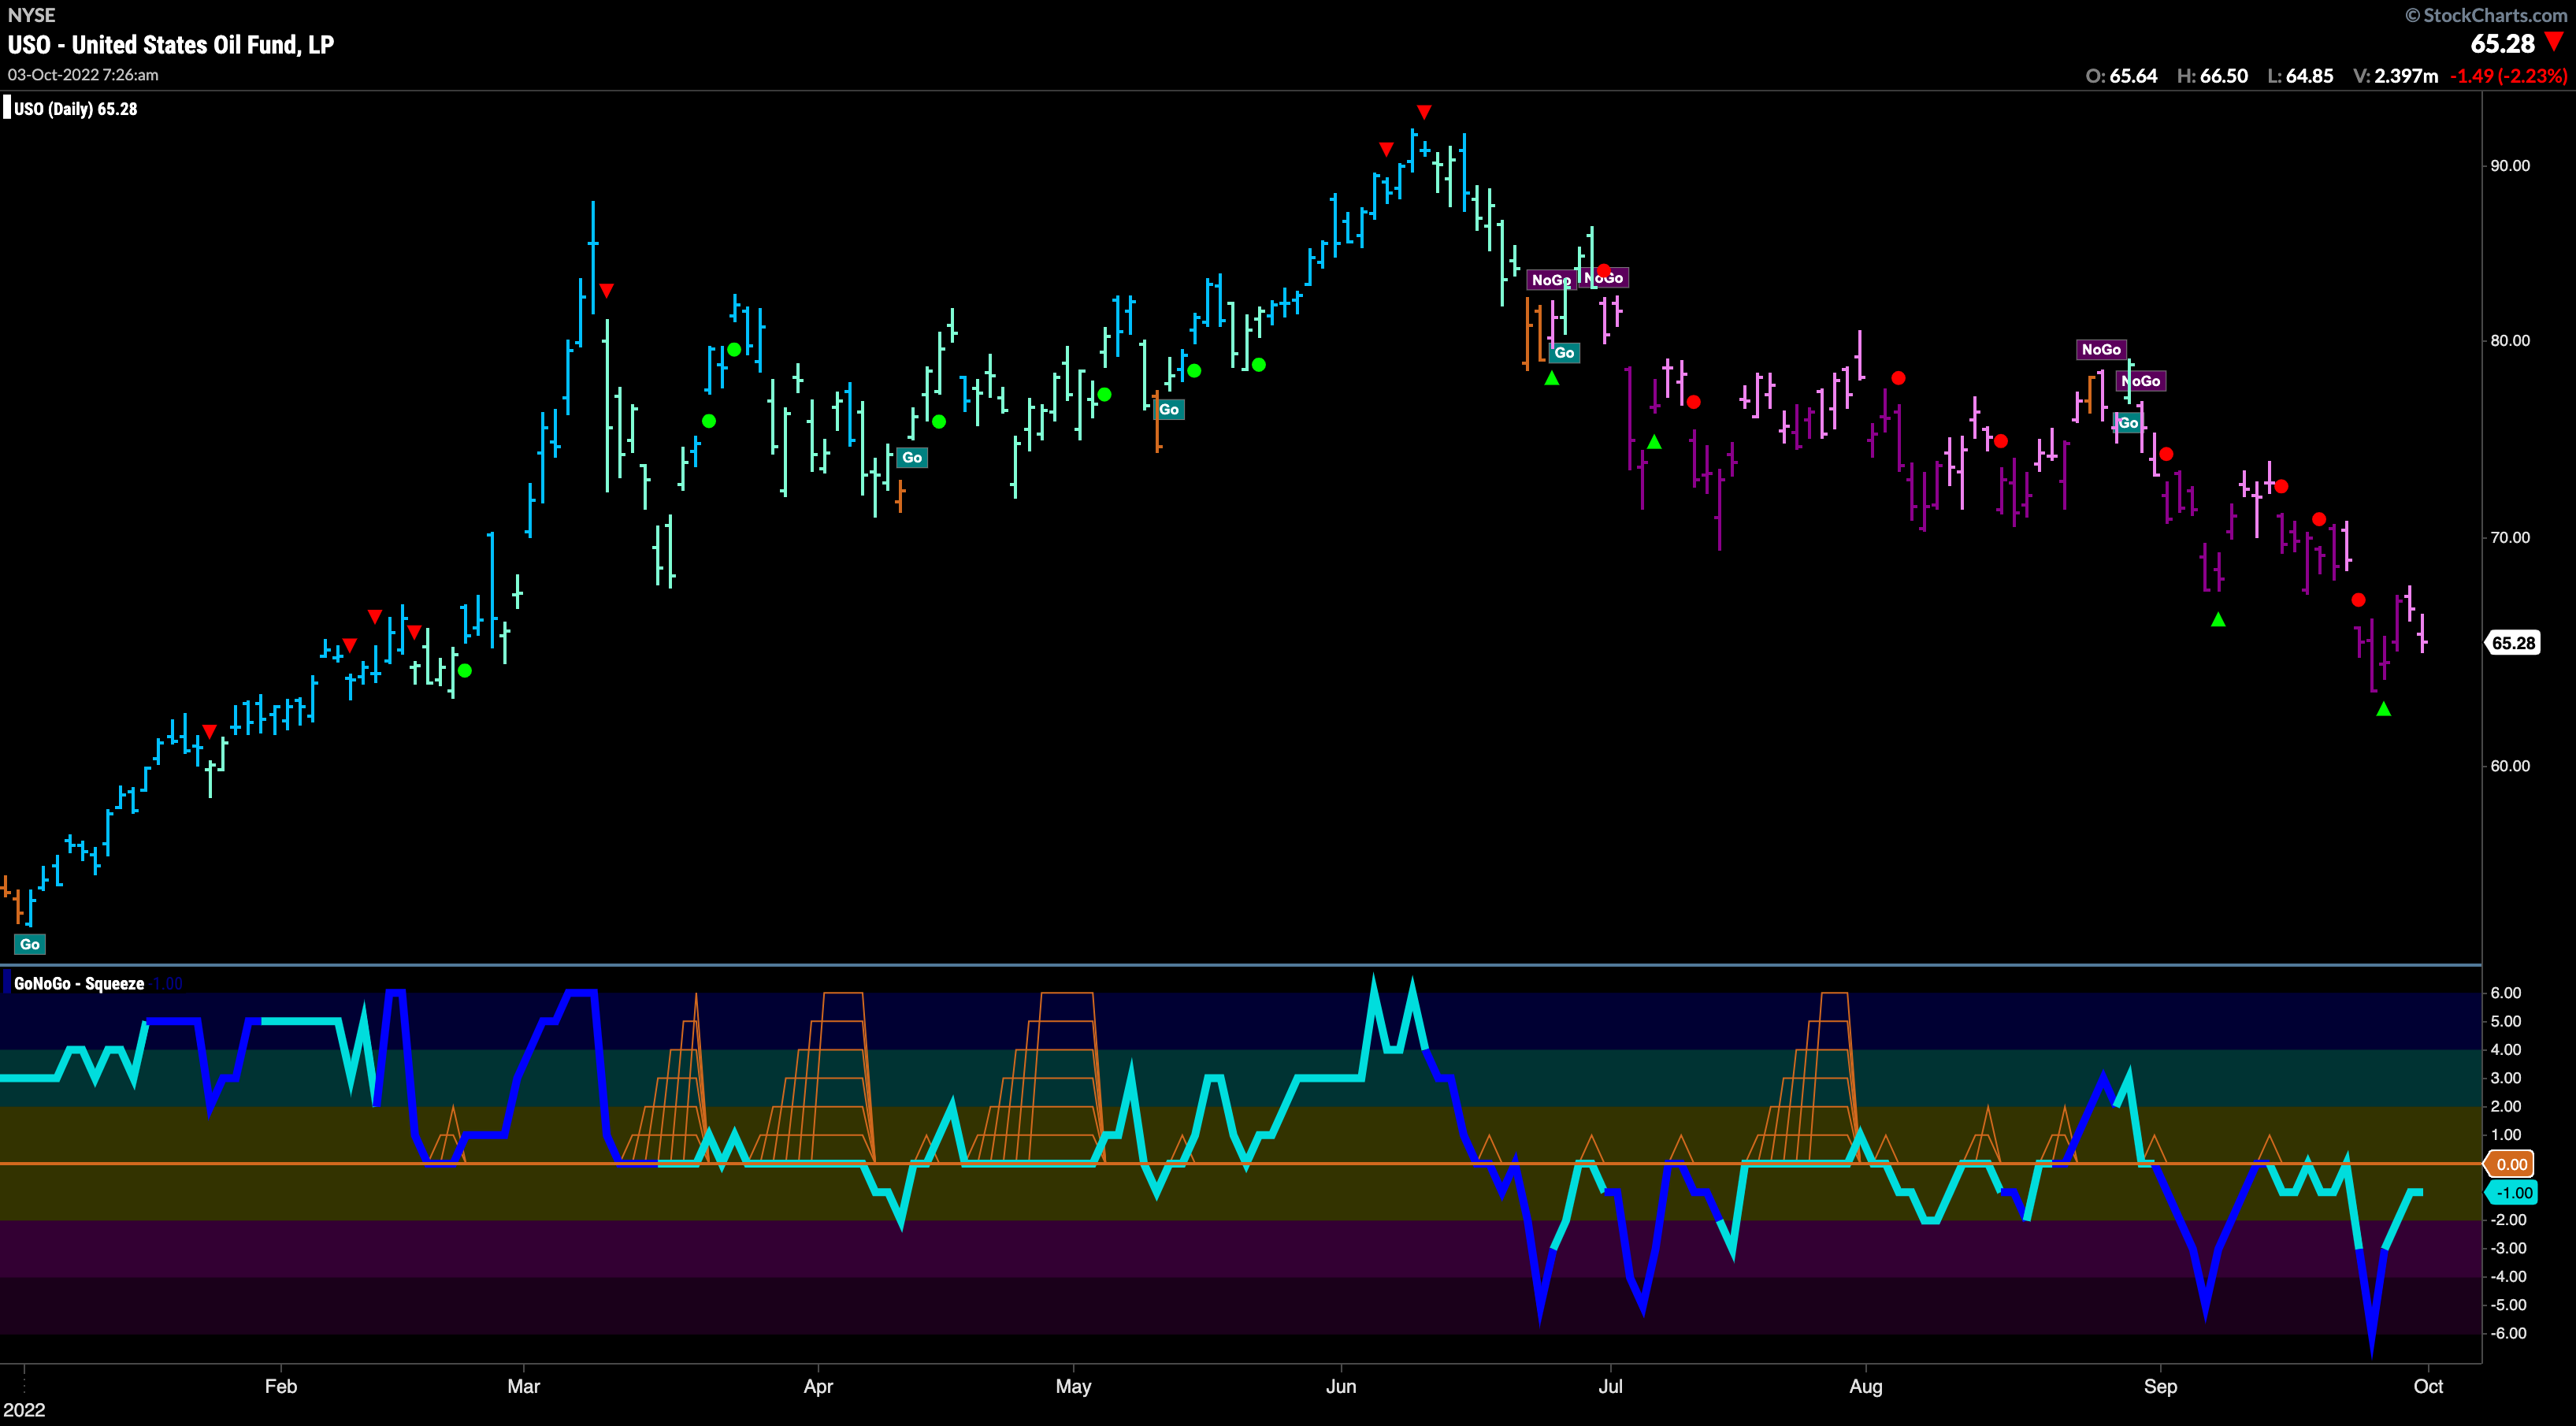Viewport: 2576px width, 1426px height.
Task: Click the 90.00 price axis label
Action: (x=2510, y=166)
